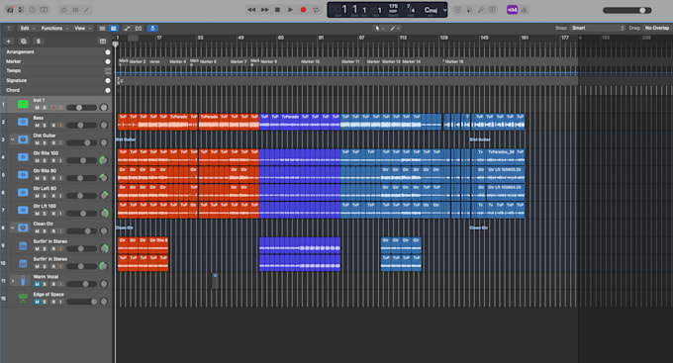Open the pencil command-click tool menu
This screenshot has width=673, height=363.
click(395, 29)
